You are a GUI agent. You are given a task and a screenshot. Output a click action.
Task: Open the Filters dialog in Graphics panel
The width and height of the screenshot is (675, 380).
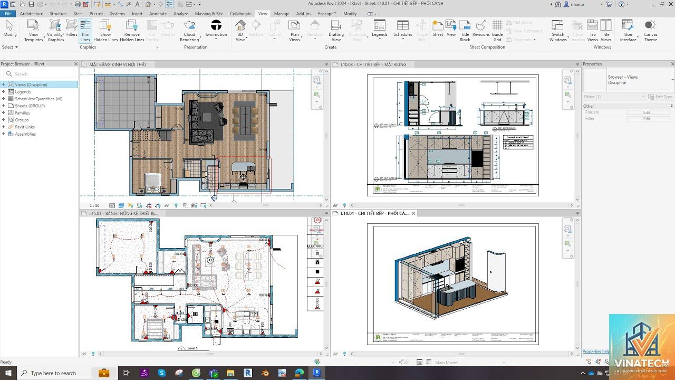(x=72, y=30)
